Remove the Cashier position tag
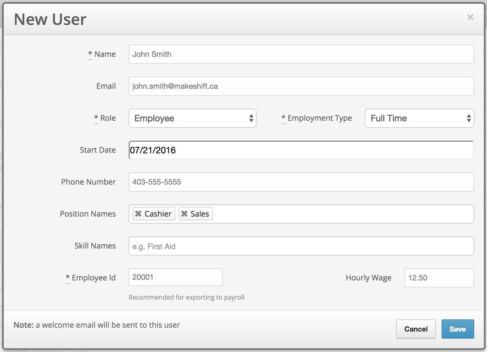 pyautogui.click(x=138, y=214)
